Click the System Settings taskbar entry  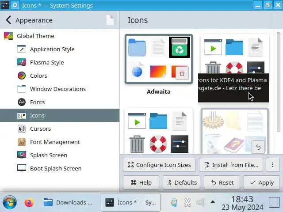tap(130, 202)
